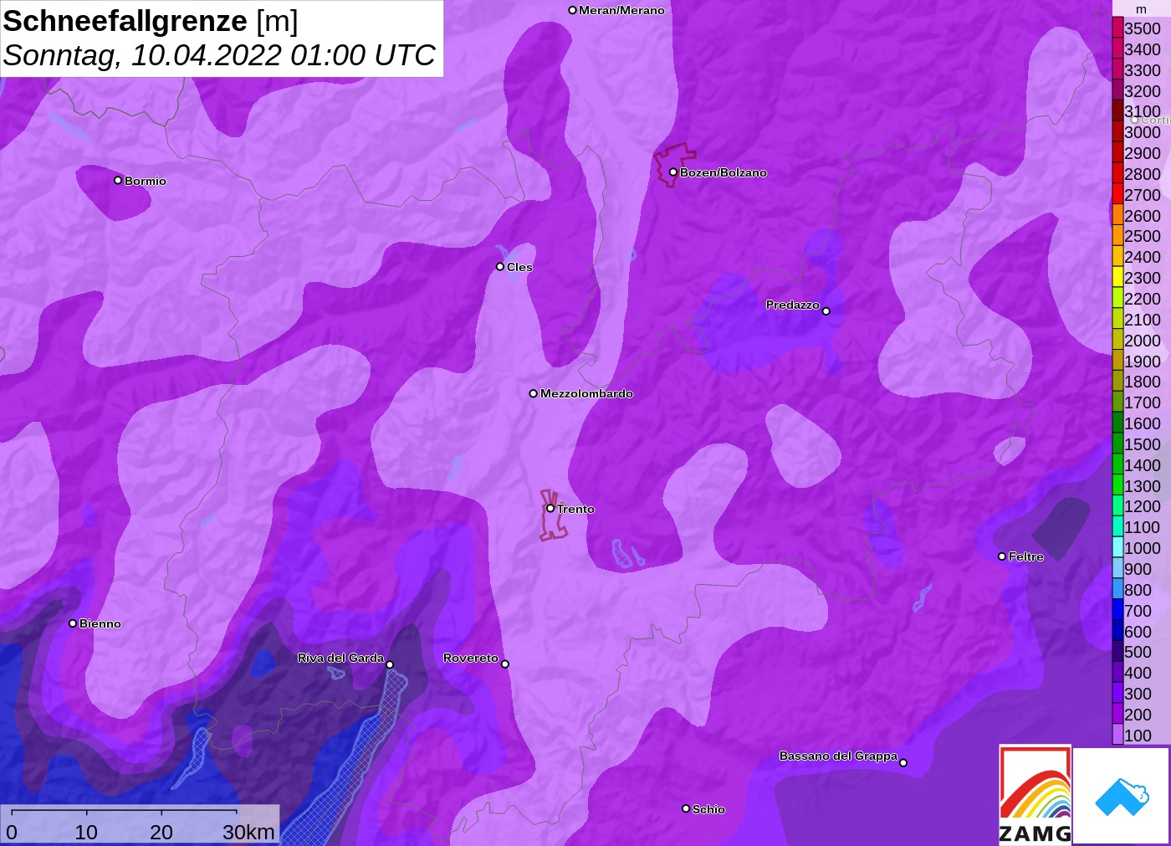Pick the yellow 2300 legend swatch
The image size is (1171, 846).
click(x=1117, y=277)
